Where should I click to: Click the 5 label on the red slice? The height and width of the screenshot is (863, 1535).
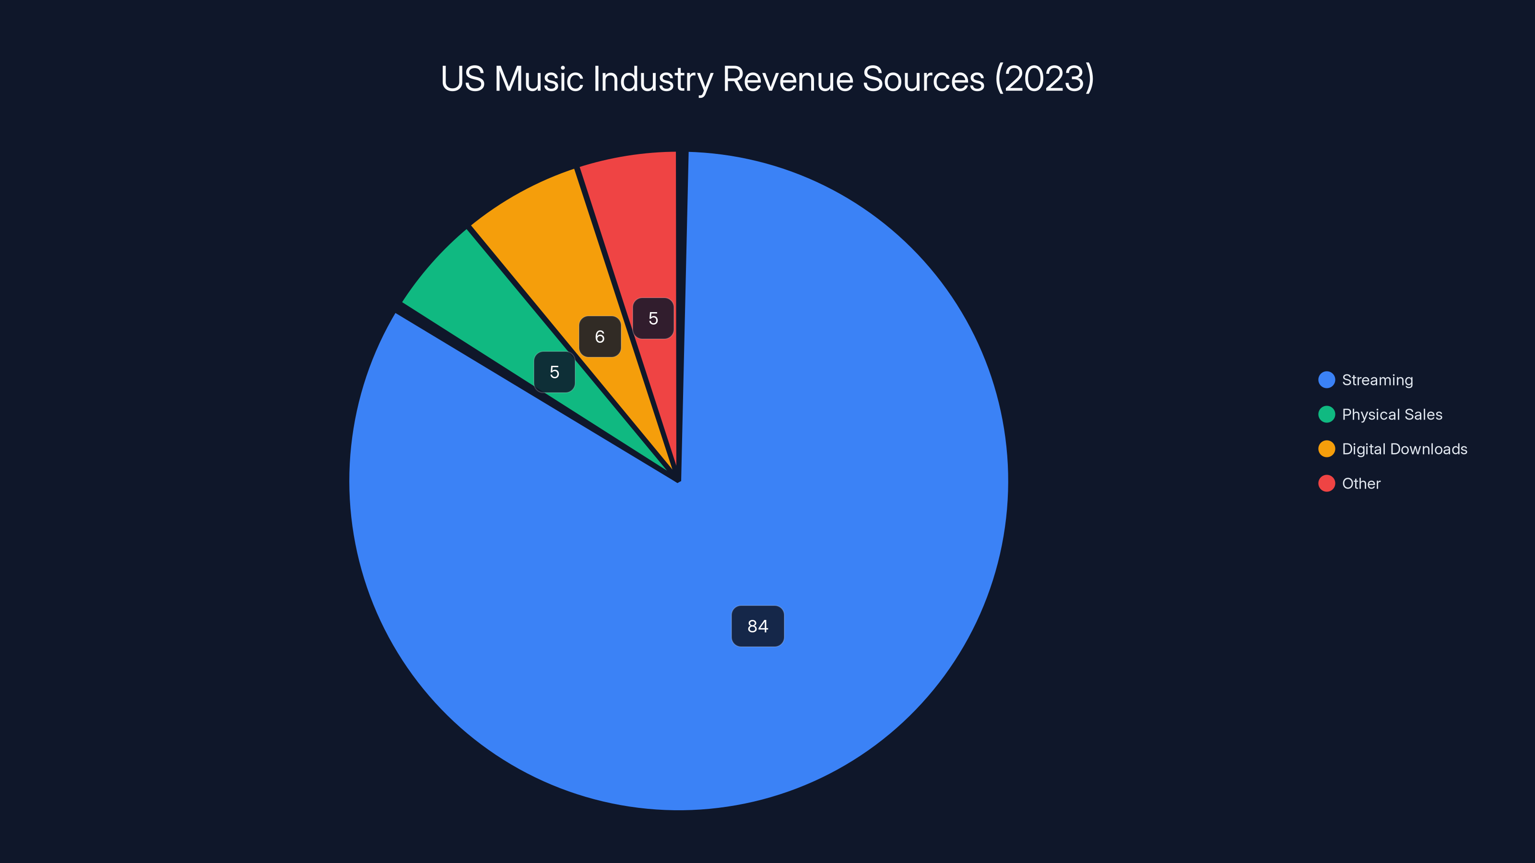coord(653,318)
